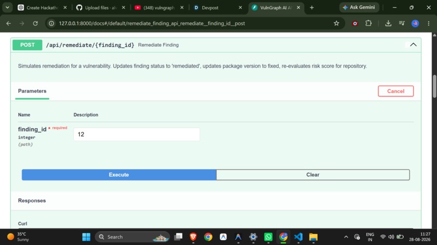
Task: Click the Ask Gemini button
Action: (x=359, y=8)
